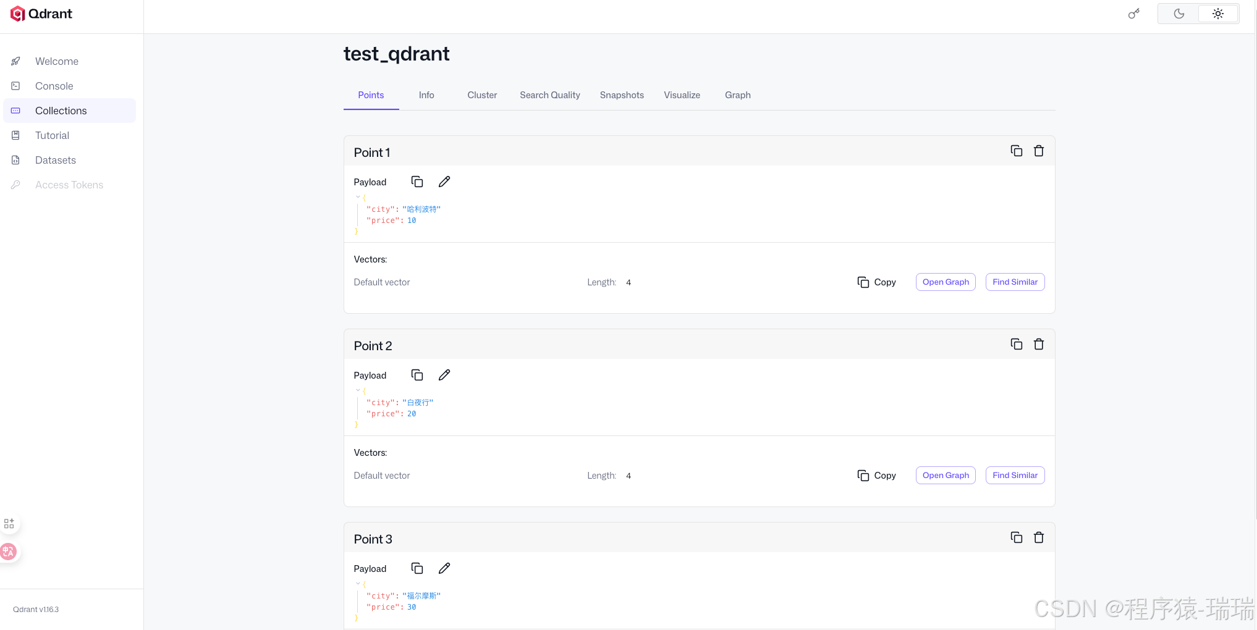Open Tutorial in sidebar

pos(69,135)
